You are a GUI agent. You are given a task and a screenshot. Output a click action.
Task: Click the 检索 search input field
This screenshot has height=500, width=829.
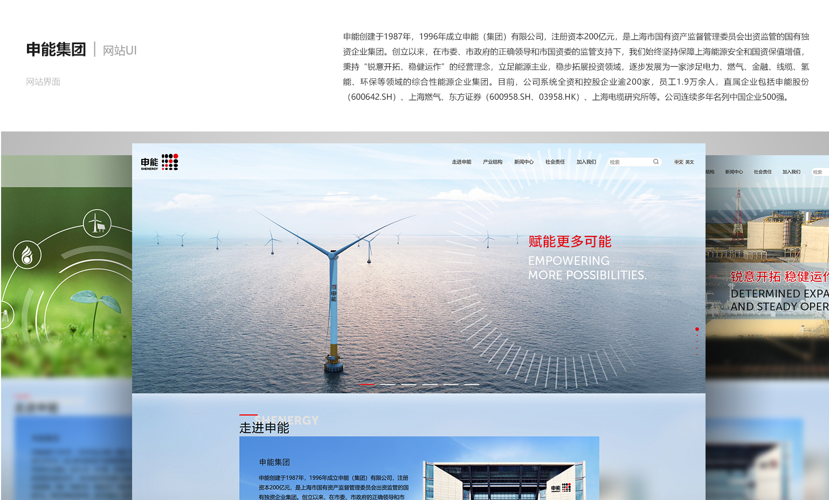click(629, 162)
